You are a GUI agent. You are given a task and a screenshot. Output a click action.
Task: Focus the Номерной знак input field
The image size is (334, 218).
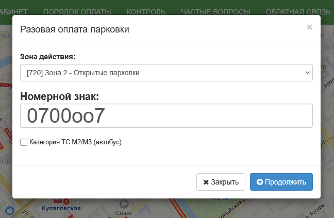click(x=166, y=116)
